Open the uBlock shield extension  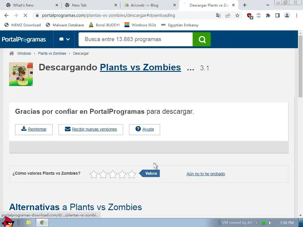click(250, 16)
